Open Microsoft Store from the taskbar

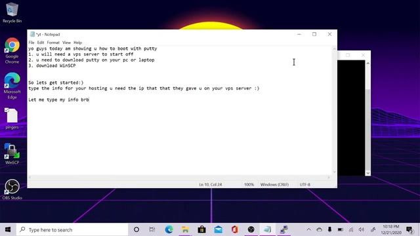(x=201, y=229)
